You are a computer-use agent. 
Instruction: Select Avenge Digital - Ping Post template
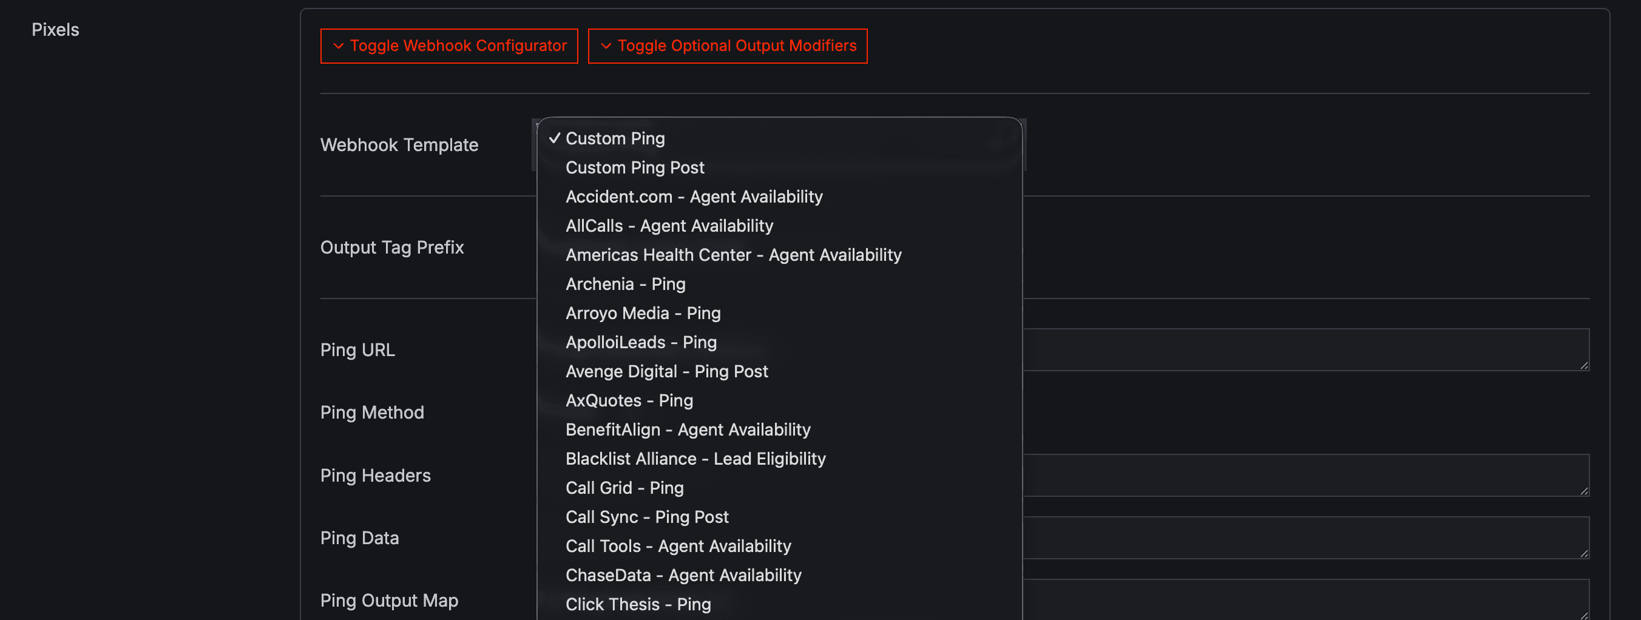tap(666, 371)
